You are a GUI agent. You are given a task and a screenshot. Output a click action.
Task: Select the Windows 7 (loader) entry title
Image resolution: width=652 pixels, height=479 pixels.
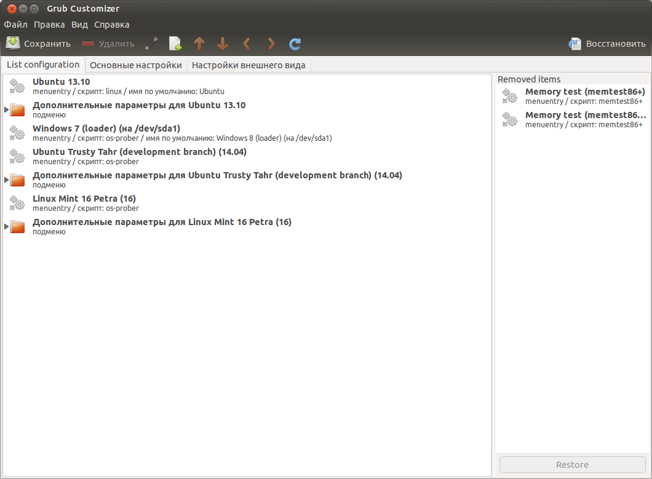tap(106, 129)
